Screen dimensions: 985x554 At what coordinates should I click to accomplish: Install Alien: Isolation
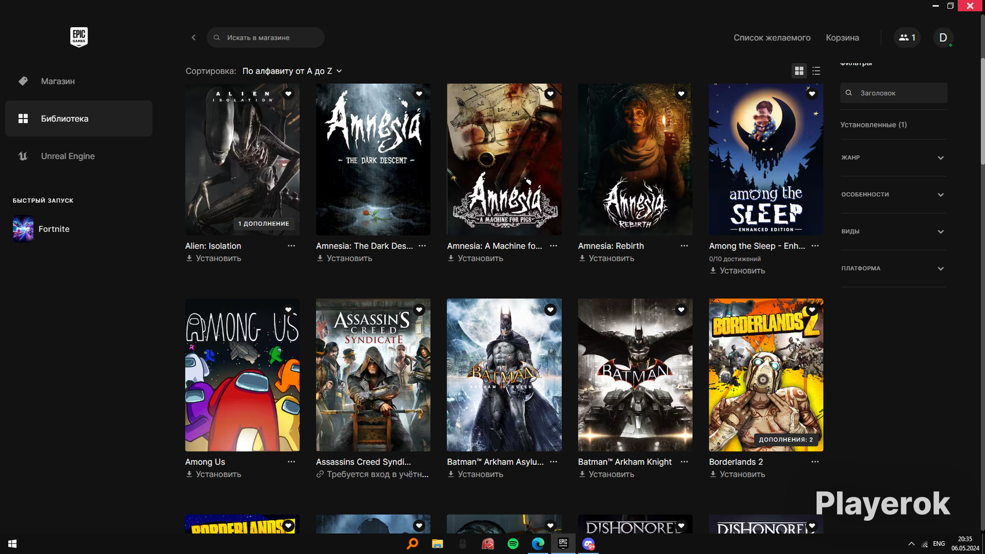[214, 259]
